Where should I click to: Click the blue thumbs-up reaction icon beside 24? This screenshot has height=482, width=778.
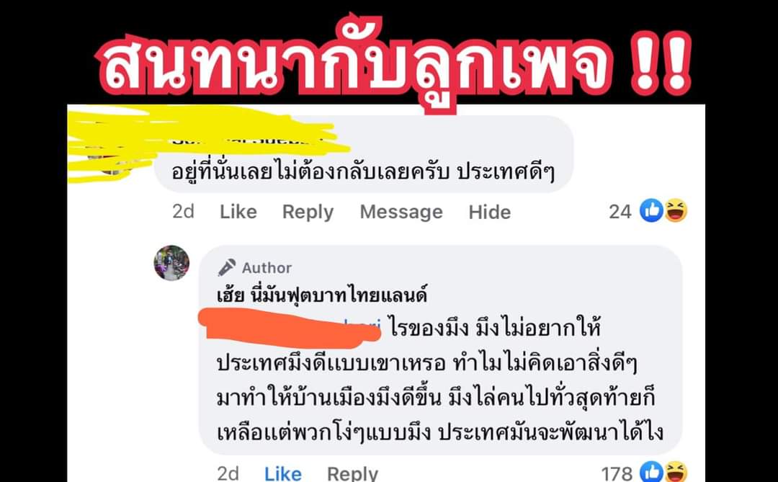pyautogui.click(x=651, y=210)
